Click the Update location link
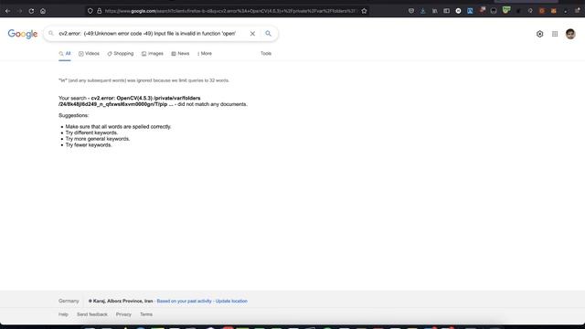585x329 pixels. [x=231, y=301]
